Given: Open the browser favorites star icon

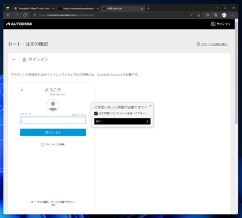Looking at the screenshot, I should click(208, 15).
